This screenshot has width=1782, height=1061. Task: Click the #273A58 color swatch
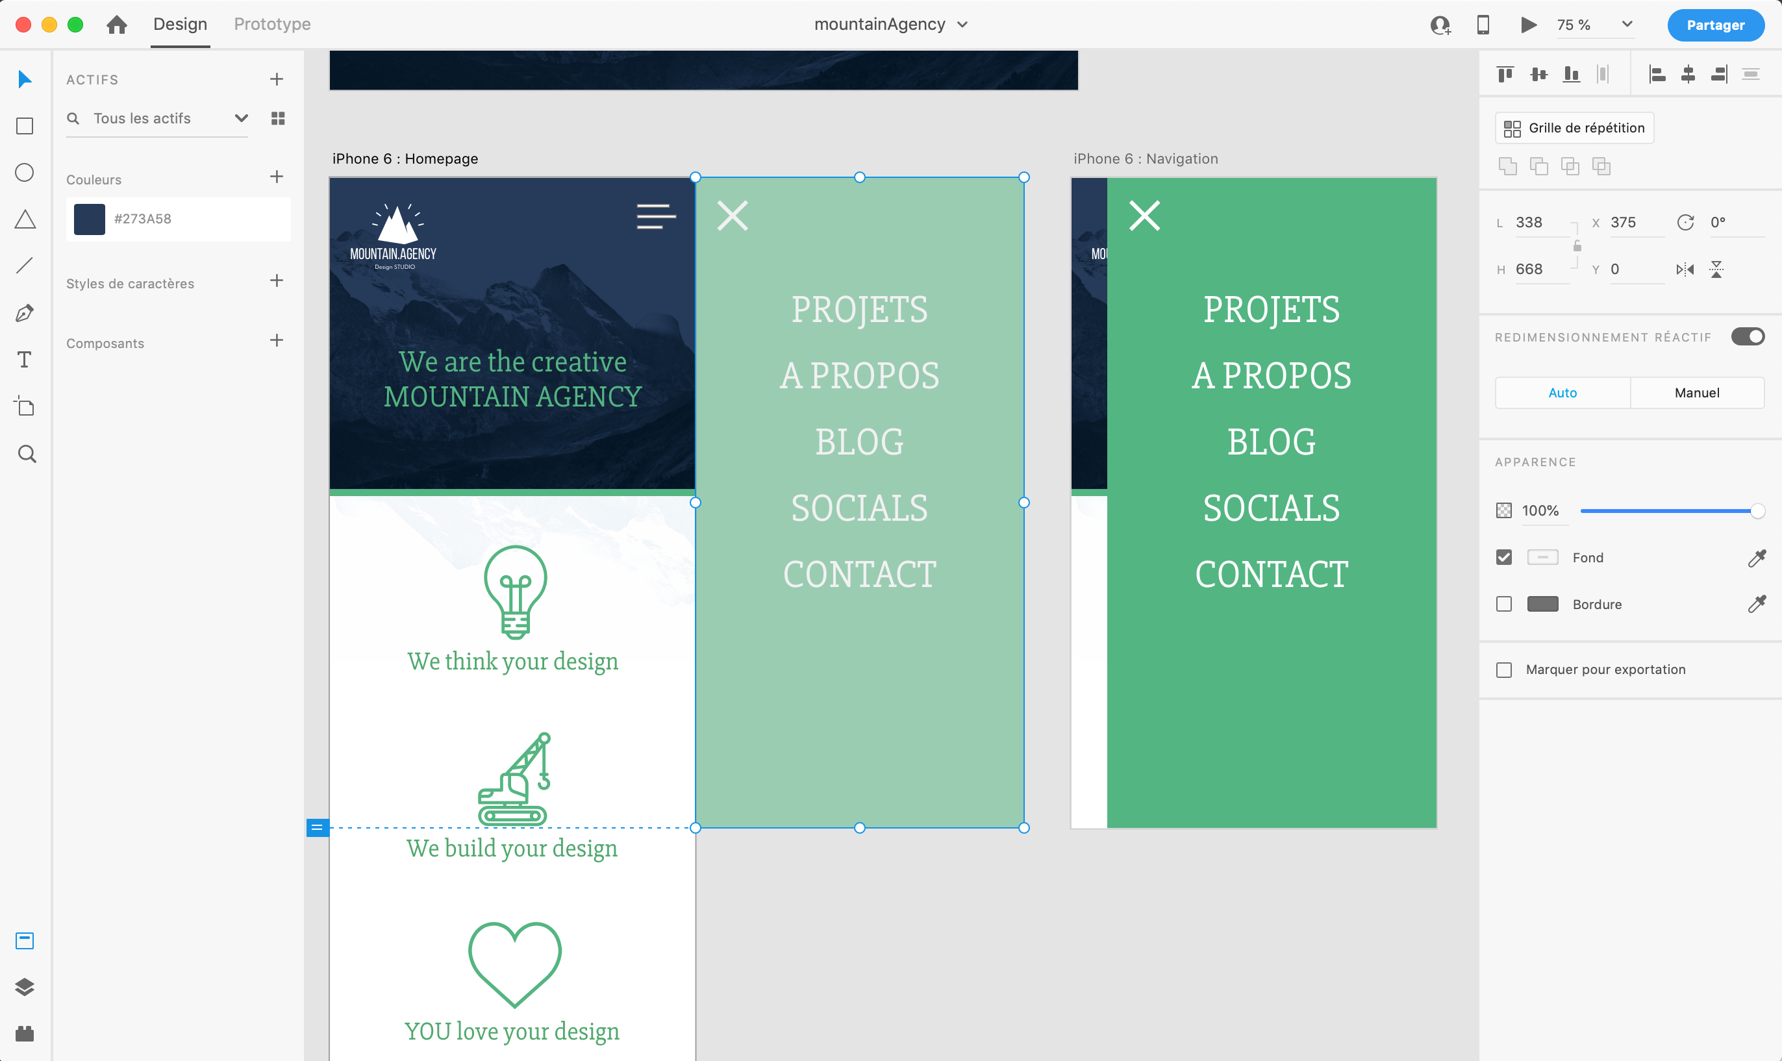pyautogui.click(x=90, y=219)
